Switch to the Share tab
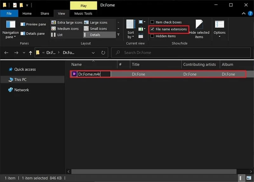 pyautogui.click(x=45, y=13)
